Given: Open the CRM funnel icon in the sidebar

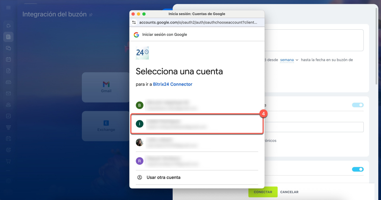Looking at the screenshot, I should tap(8, 127).
